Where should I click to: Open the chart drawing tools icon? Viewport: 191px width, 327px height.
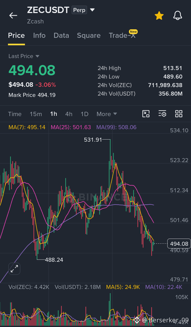(146, 114)
